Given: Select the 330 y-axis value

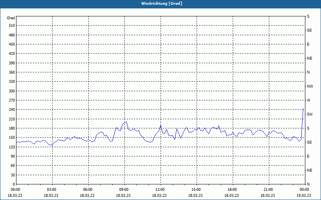Looking at the screenshot, I should click(12, 82).
